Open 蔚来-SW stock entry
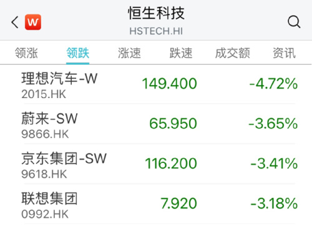This screenshot has height=226, width=312. click(159, 124)
